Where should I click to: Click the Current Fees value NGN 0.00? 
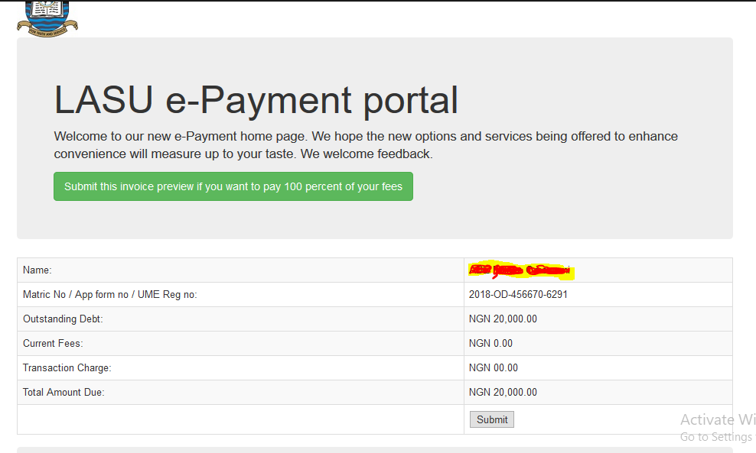490,343
